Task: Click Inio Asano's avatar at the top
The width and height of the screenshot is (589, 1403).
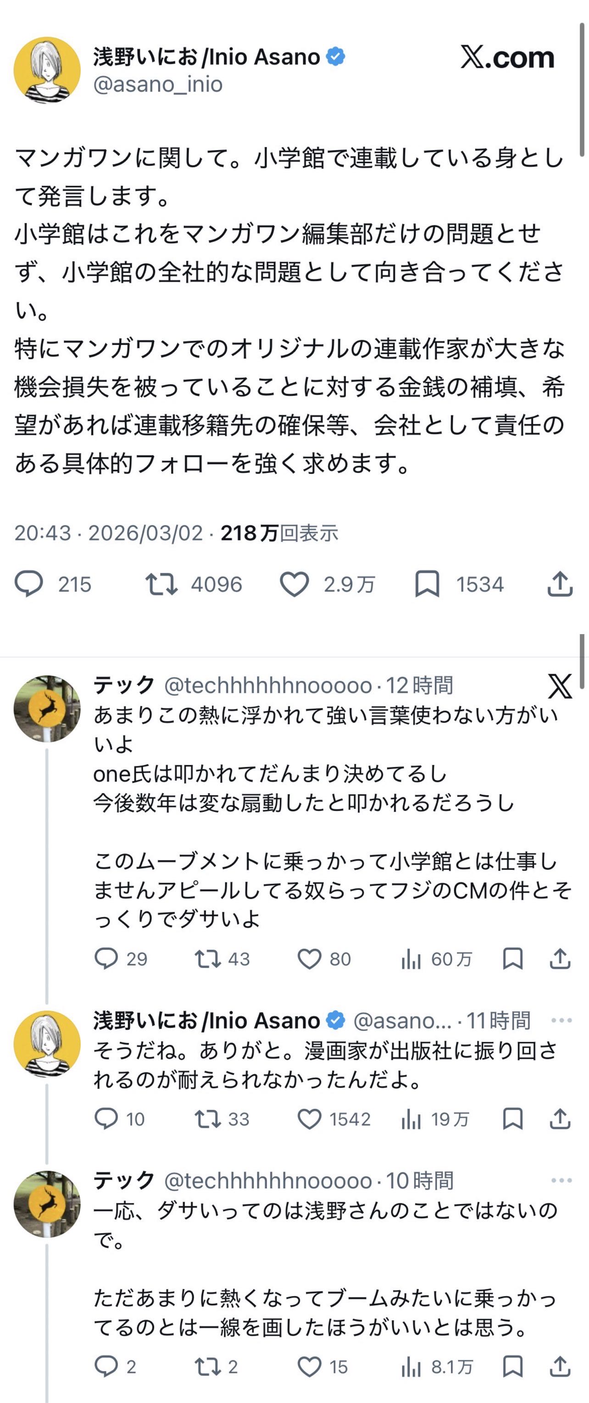Action: 47,70
